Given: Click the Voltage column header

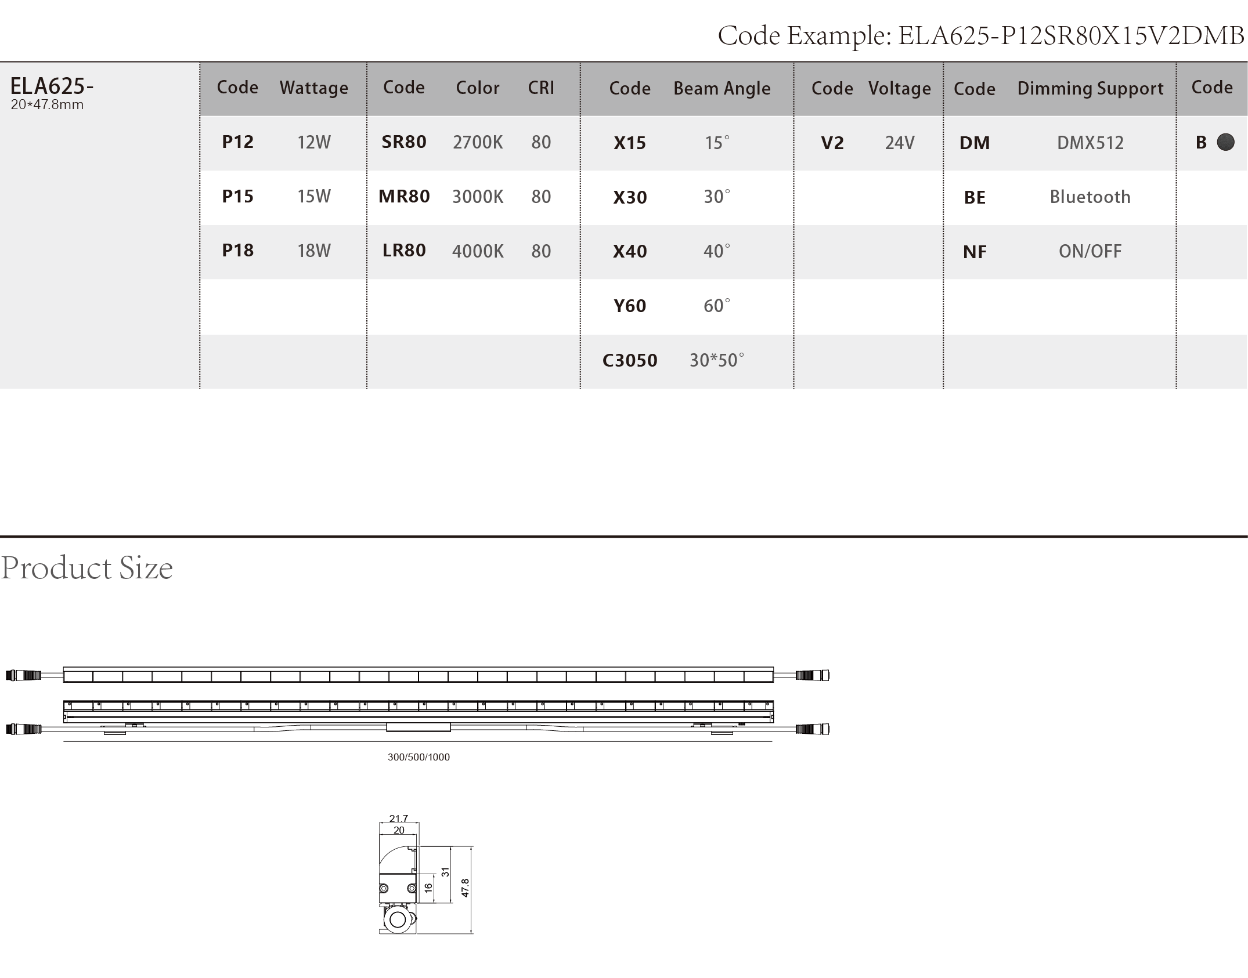Looking at the screenshot, I should coord(900,89).
